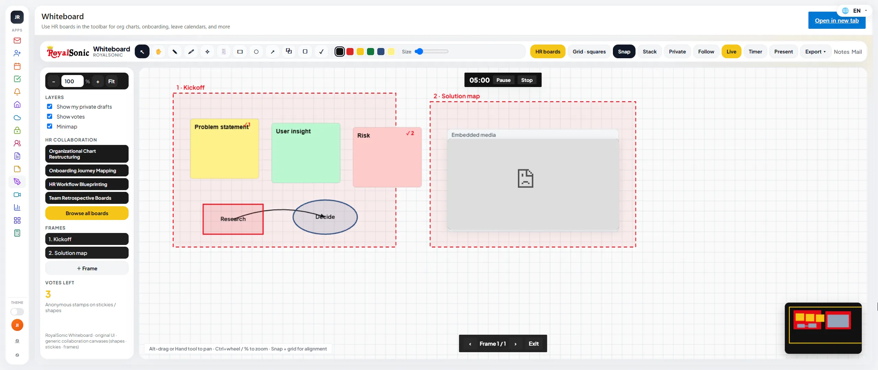
Task: Pick the red color swatch
Action: point(350,52)
